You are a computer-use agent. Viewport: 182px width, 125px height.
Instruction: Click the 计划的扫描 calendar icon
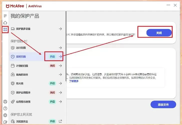click(x=13, y=66)
